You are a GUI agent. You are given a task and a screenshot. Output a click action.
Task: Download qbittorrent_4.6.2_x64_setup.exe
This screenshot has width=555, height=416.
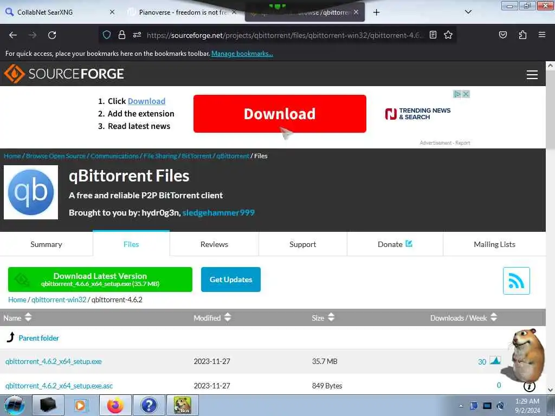54,361
